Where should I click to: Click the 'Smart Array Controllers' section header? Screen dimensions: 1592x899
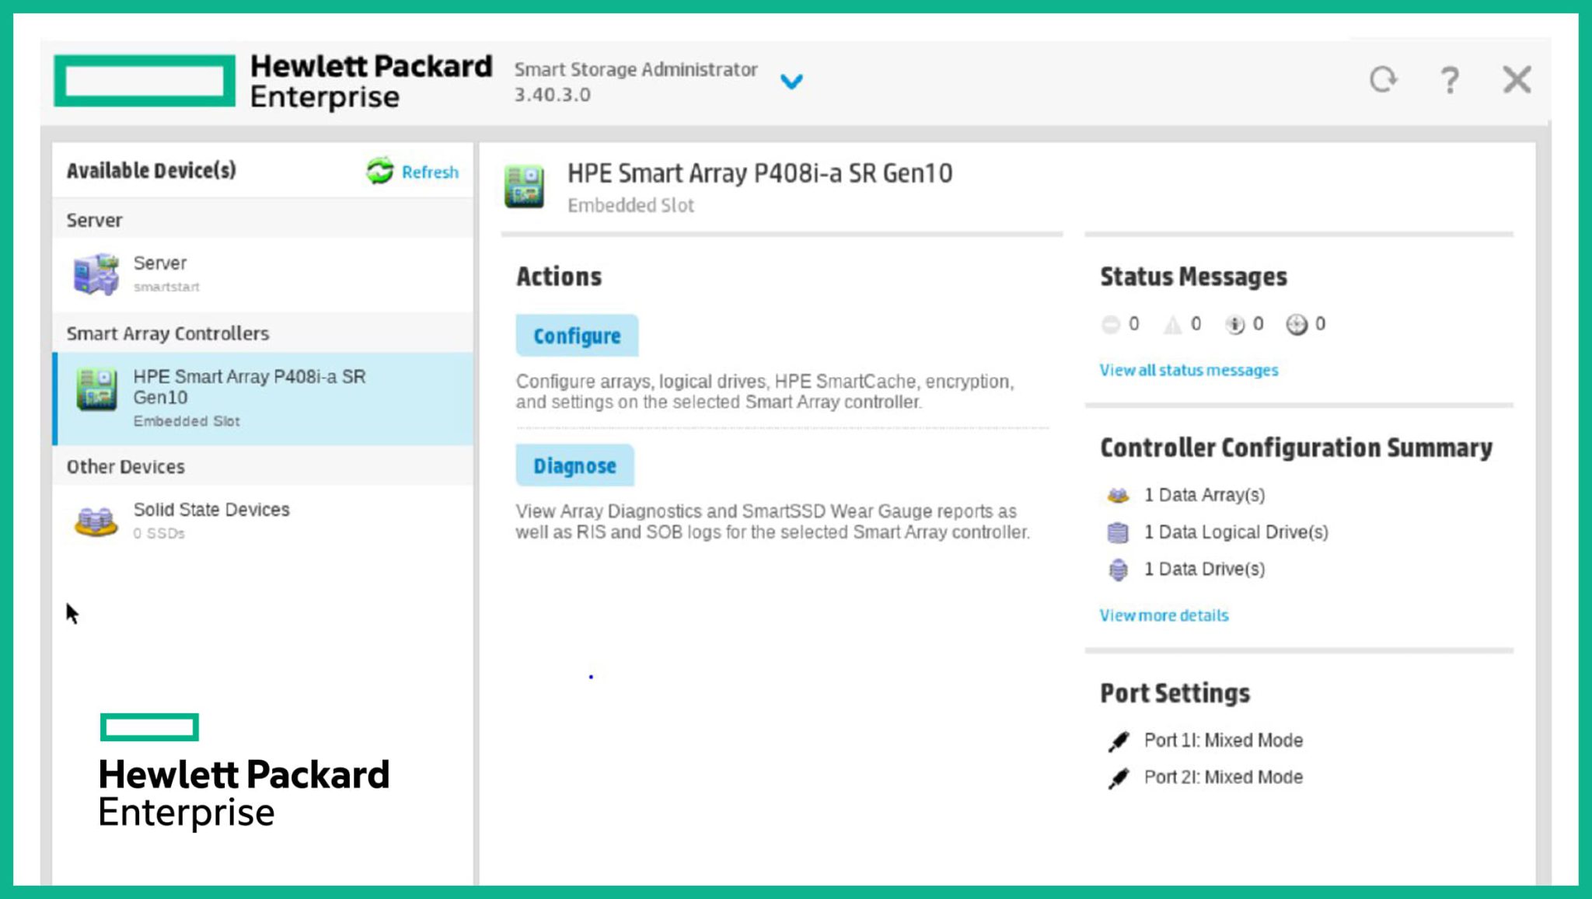point(168,333)
